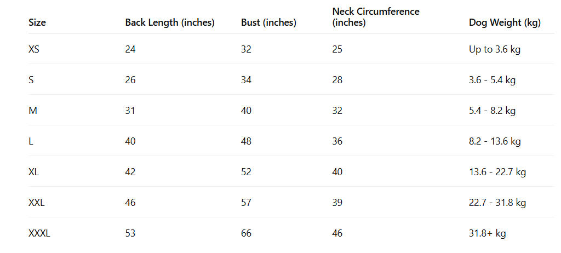Select the L size row label
The height and width of the screenshot is (253, 561).
click(31, 141)
